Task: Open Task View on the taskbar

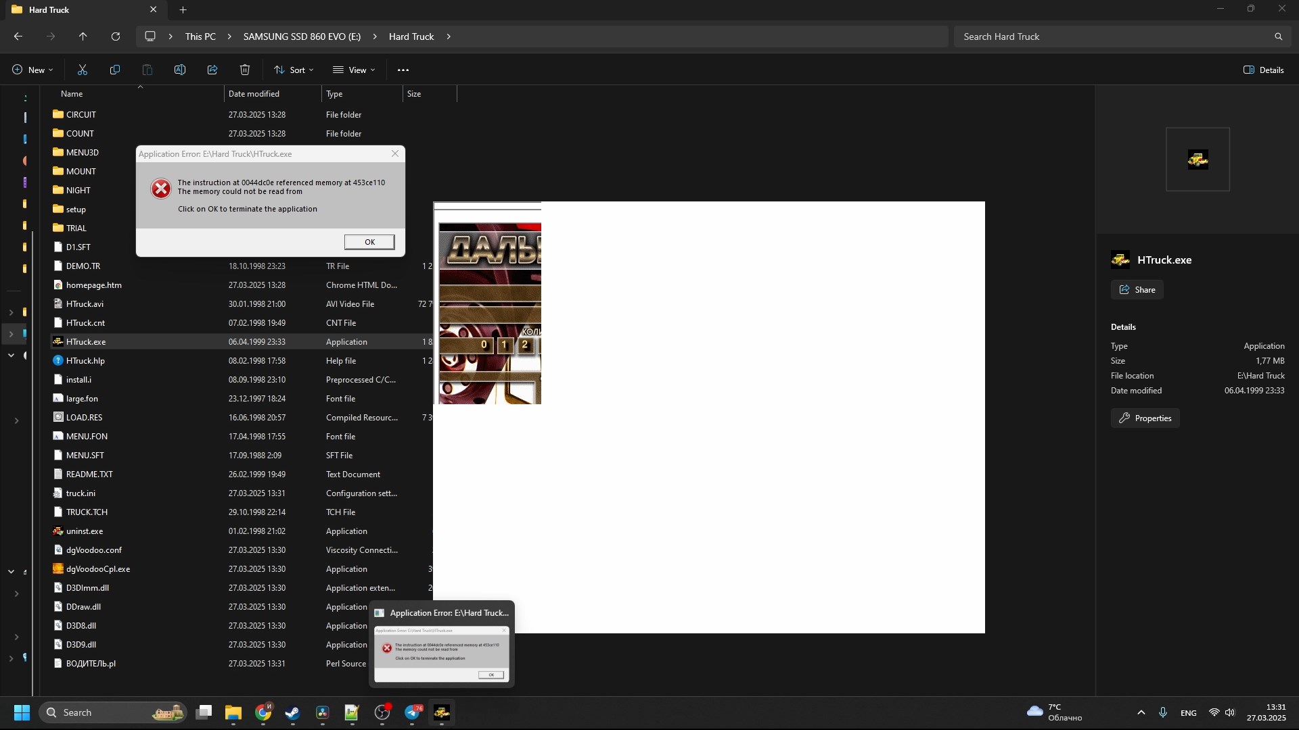Action: [x=204, y=712]
